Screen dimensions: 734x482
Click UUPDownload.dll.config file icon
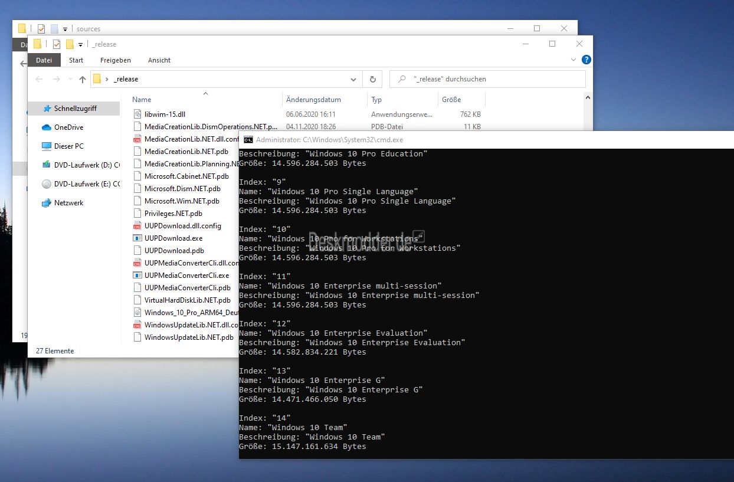(137, 226)
